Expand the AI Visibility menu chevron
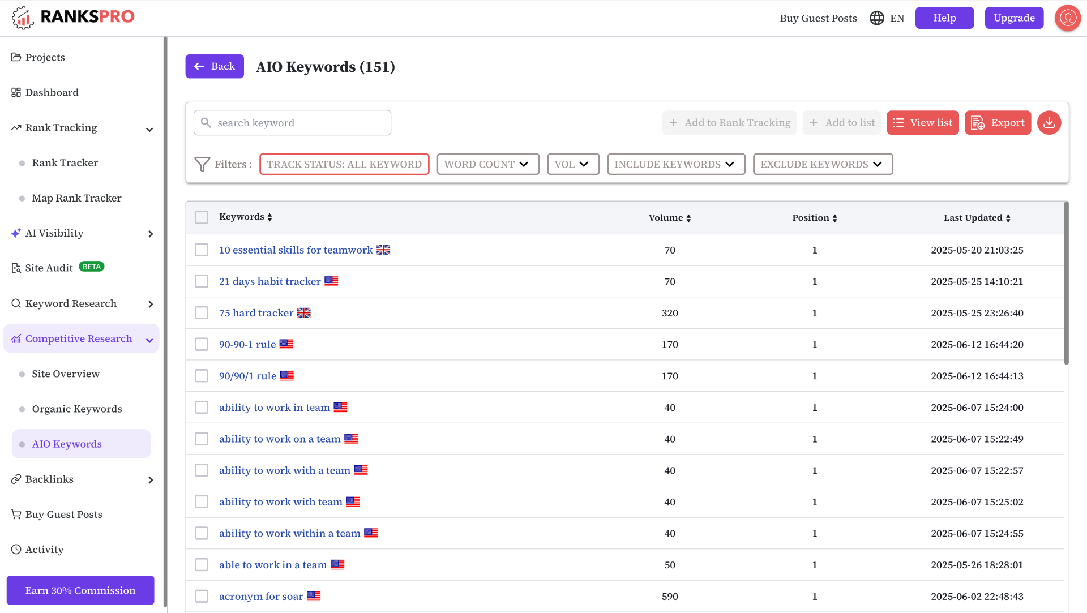 [151, 234]
